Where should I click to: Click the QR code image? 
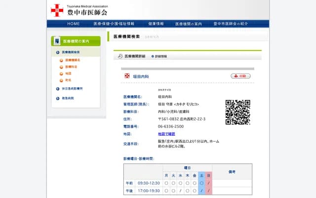237,112
